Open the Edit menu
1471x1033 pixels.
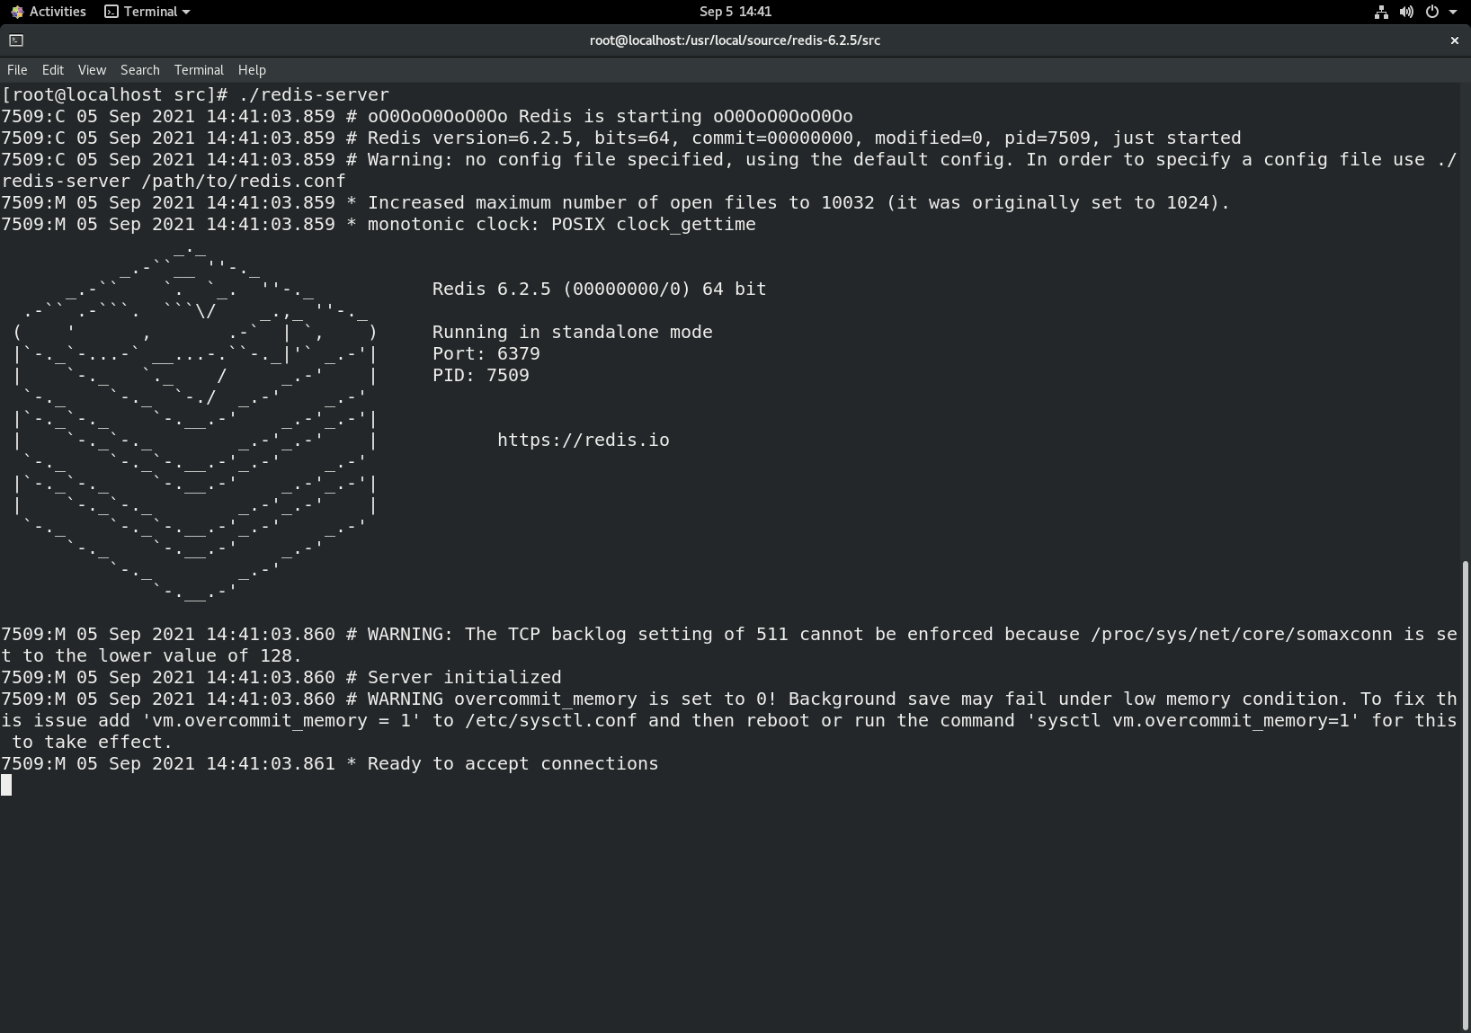(53, 69)
